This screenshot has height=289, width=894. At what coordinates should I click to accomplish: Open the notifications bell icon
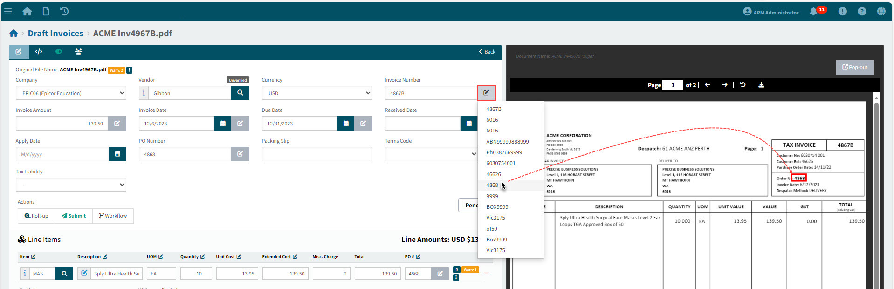pos(813,12)
